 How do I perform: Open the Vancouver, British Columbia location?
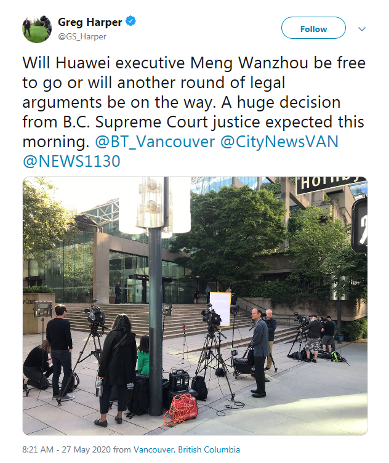coord(186,449)
